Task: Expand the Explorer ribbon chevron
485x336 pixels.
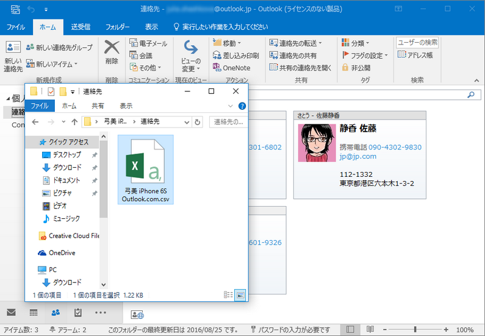Action: (231, 105)
